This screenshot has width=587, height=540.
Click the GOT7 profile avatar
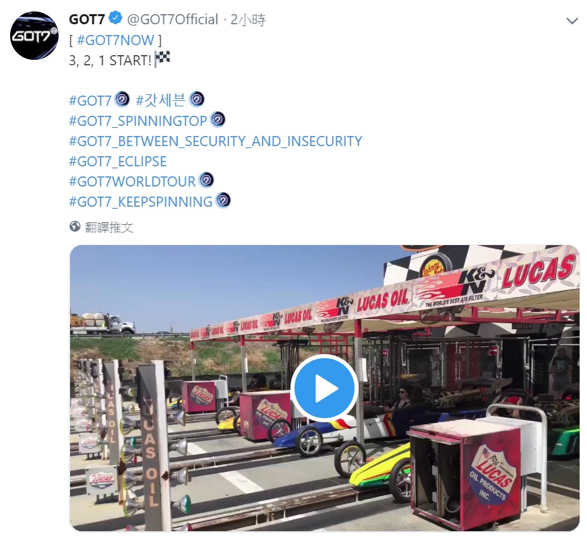35,36
